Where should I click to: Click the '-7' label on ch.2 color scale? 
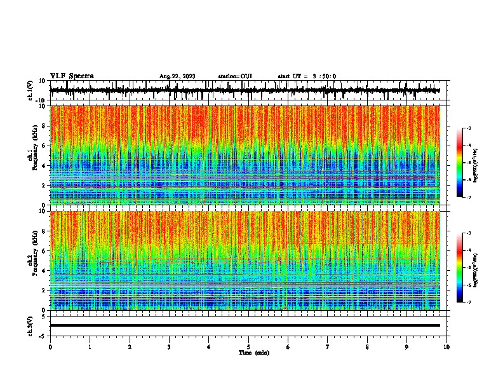point(468,303)
